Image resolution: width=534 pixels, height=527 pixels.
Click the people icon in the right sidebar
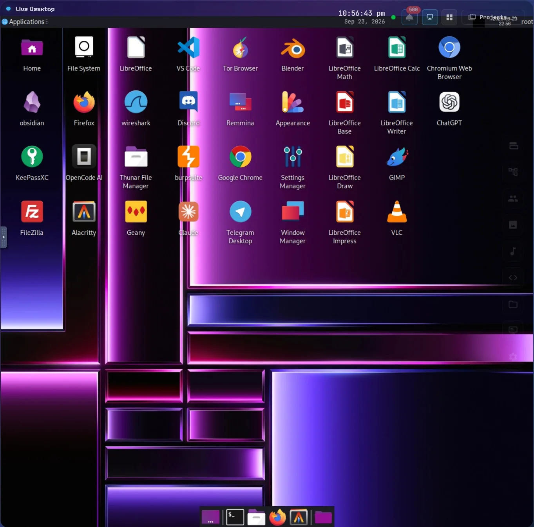tap(513, 198)
